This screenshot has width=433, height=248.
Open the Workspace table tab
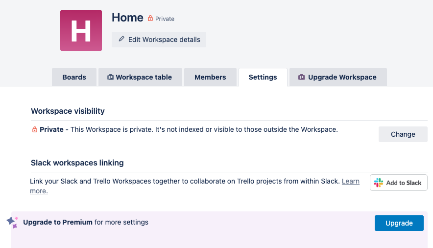140,77
